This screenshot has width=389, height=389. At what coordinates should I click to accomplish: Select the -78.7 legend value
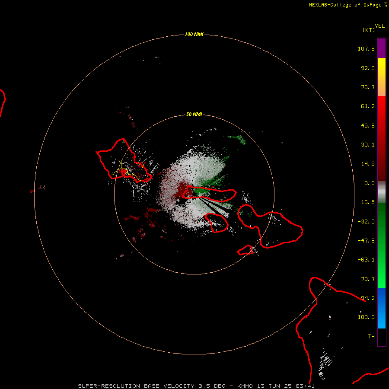click(x=366, y=279)
